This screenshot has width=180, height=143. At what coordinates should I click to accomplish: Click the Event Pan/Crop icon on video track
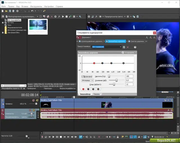[165, 100]
